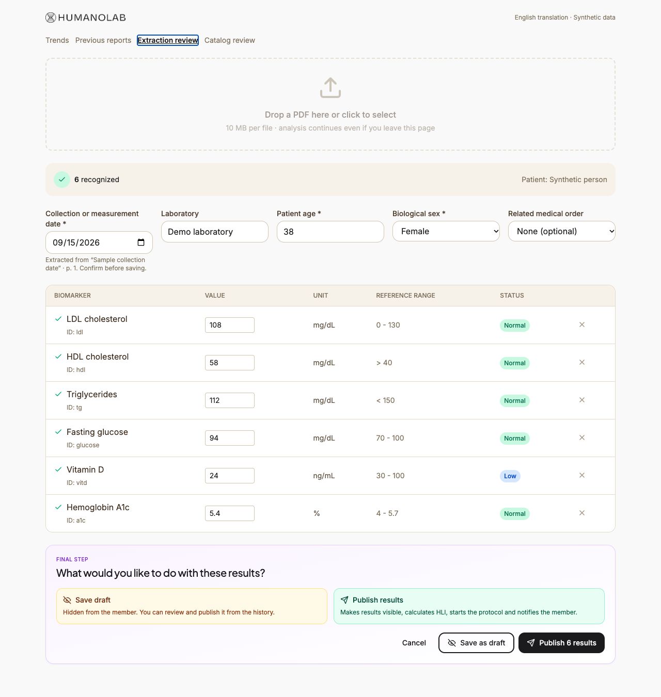Image resolution: width=661 pixels, height=697 pixels.
Task: Remove the Fasting glucose row
Action: (582, 437)
